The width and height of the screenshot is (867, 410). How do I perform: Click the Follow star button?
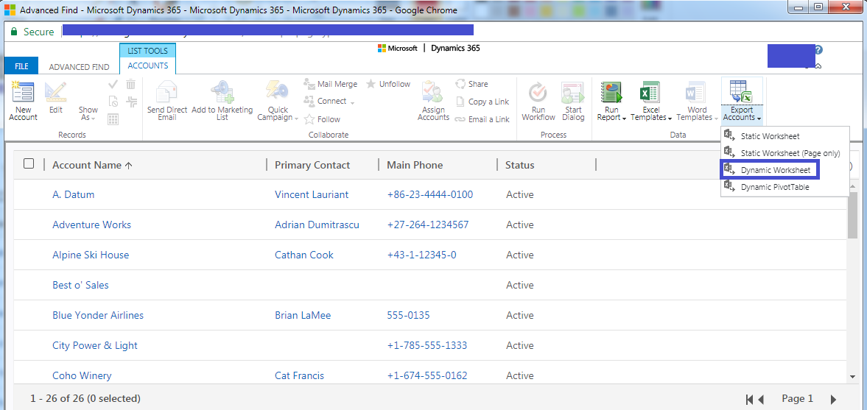point(323,119)
